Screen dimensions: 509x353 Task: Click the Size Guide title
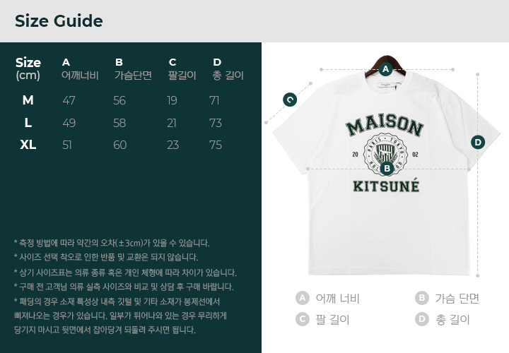tap(59, 21)
